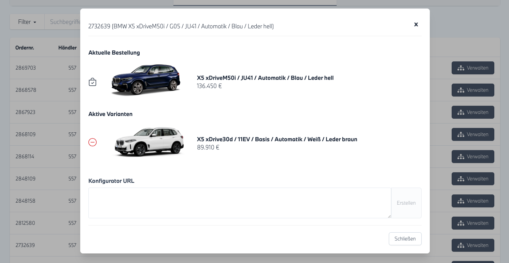Click the Suchbegriffe search field
This screenshot has width=509, height=263.
[x=63, y=22]
